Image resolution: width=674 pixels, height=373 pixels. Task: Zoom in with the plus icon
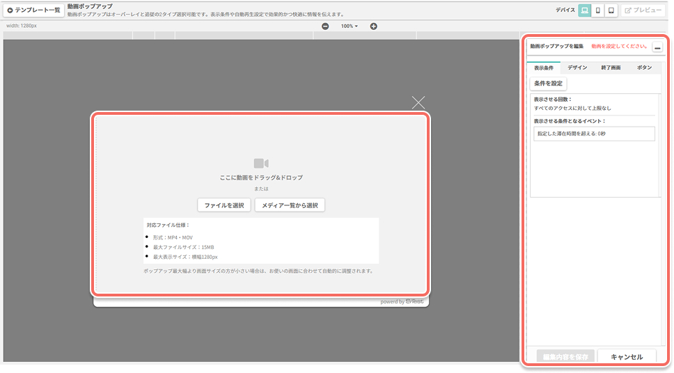tap(373, 26)
